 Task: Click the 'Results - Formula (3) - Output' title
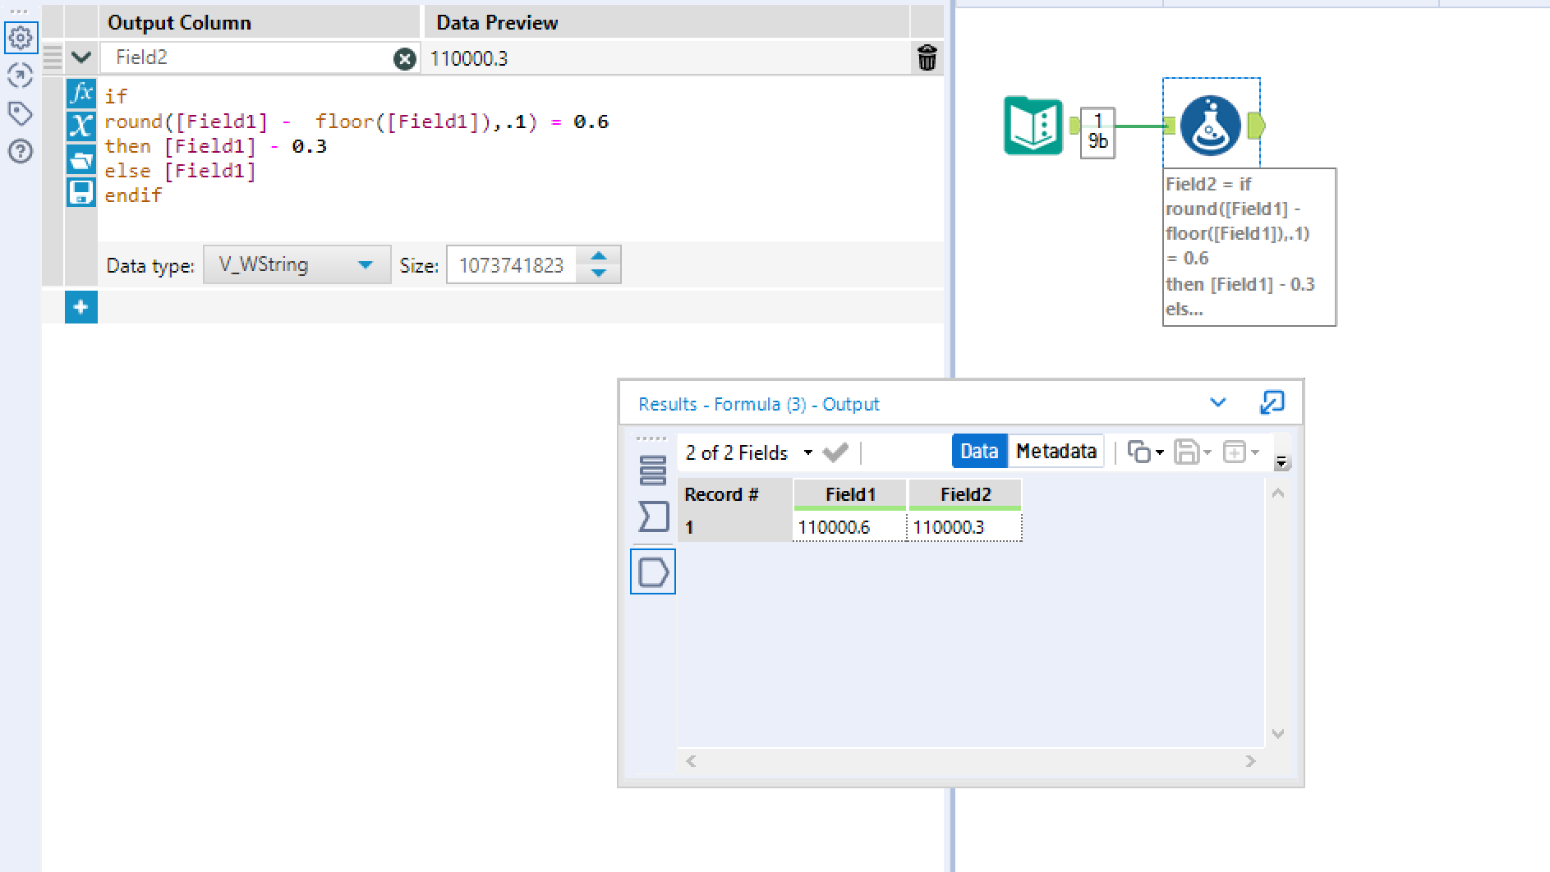pos(758,404)
